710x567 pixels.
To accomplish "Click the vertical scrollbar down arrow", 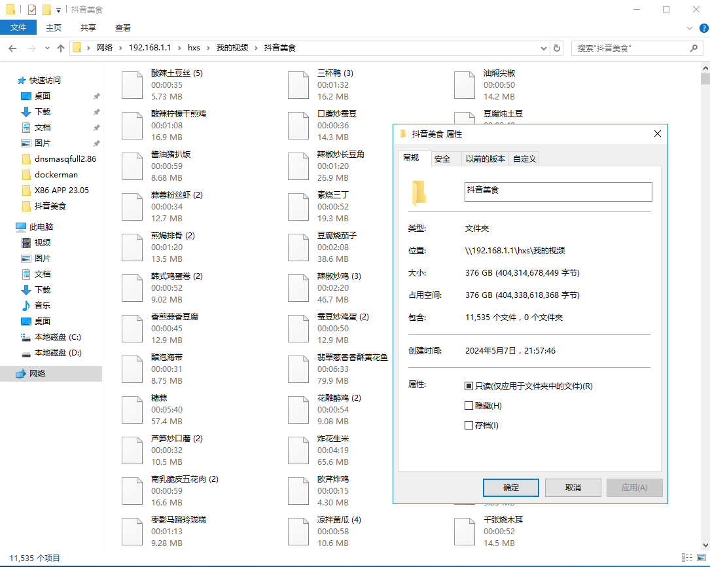I will pyautogui.click(x=705, y=545).
